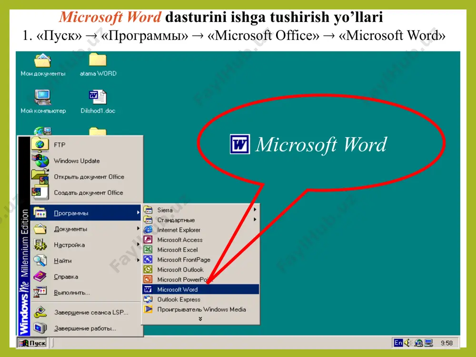This screenshot has height=357, width=476.
Task: Expand the Документы submenu arrow
Action: (x=138, y=228)
